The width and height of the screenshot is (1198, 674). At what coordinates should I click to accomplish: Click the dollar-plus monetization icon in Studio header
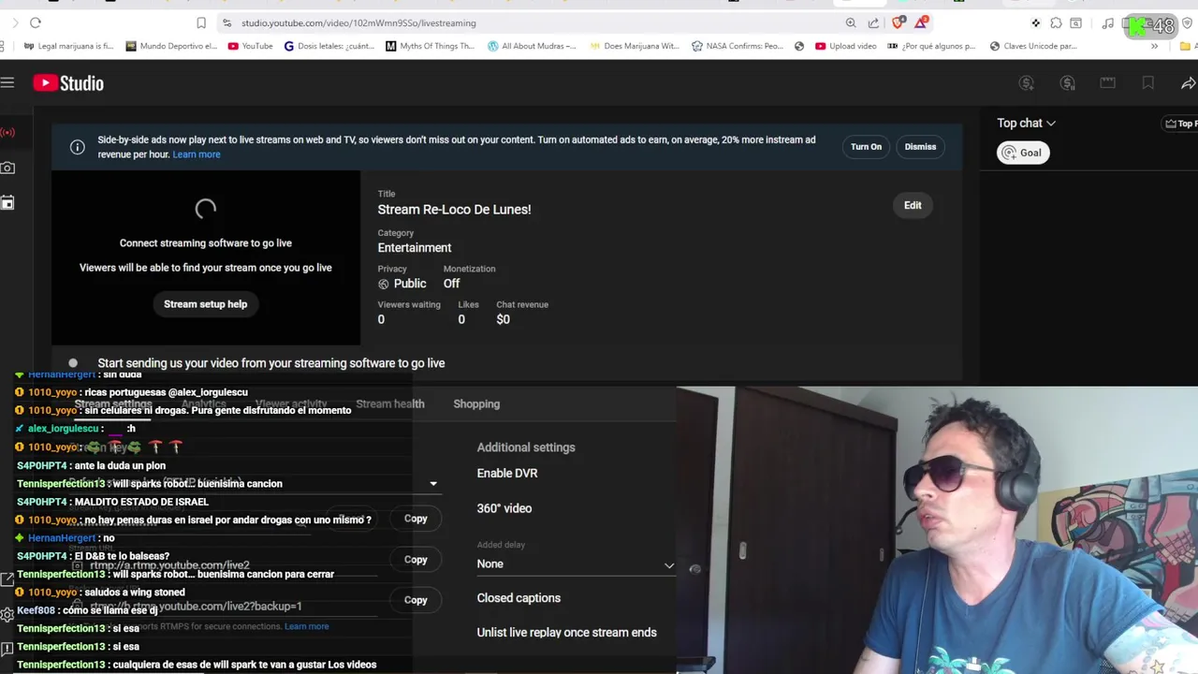(1027, 83)
